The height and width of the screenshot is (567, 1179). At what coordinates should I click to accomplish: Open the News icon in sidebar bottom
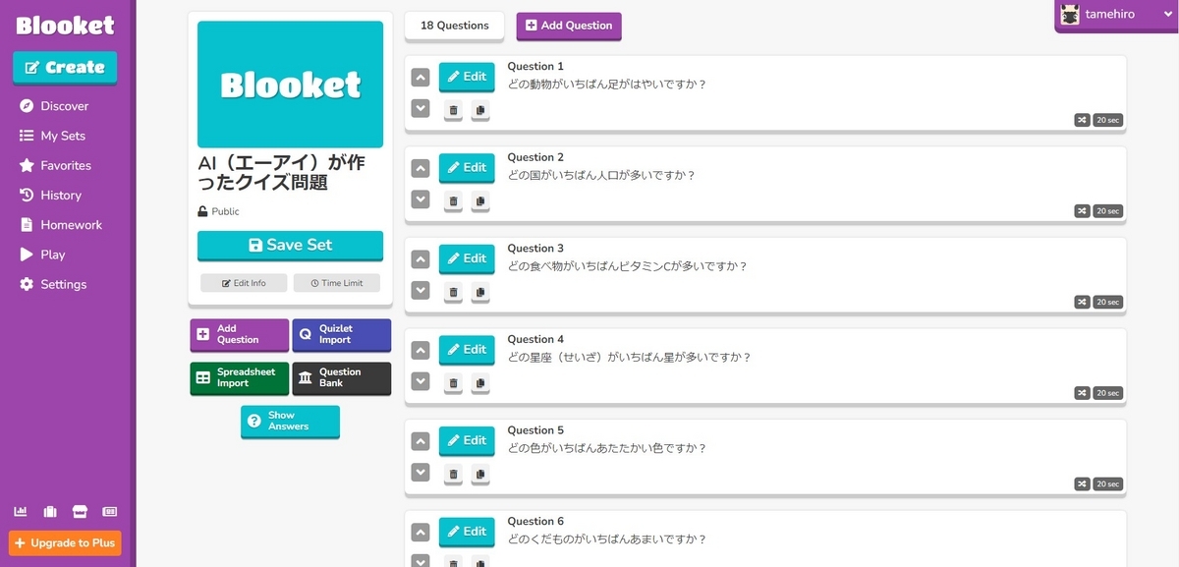click(110, 511)
